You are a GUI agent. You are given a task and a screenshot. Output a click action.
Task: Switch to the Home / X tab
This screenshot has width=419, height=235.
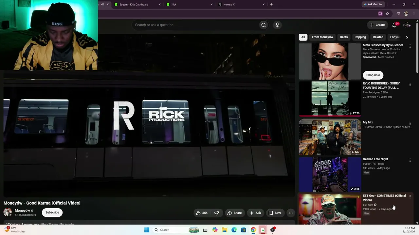click(x=241, y=4)
